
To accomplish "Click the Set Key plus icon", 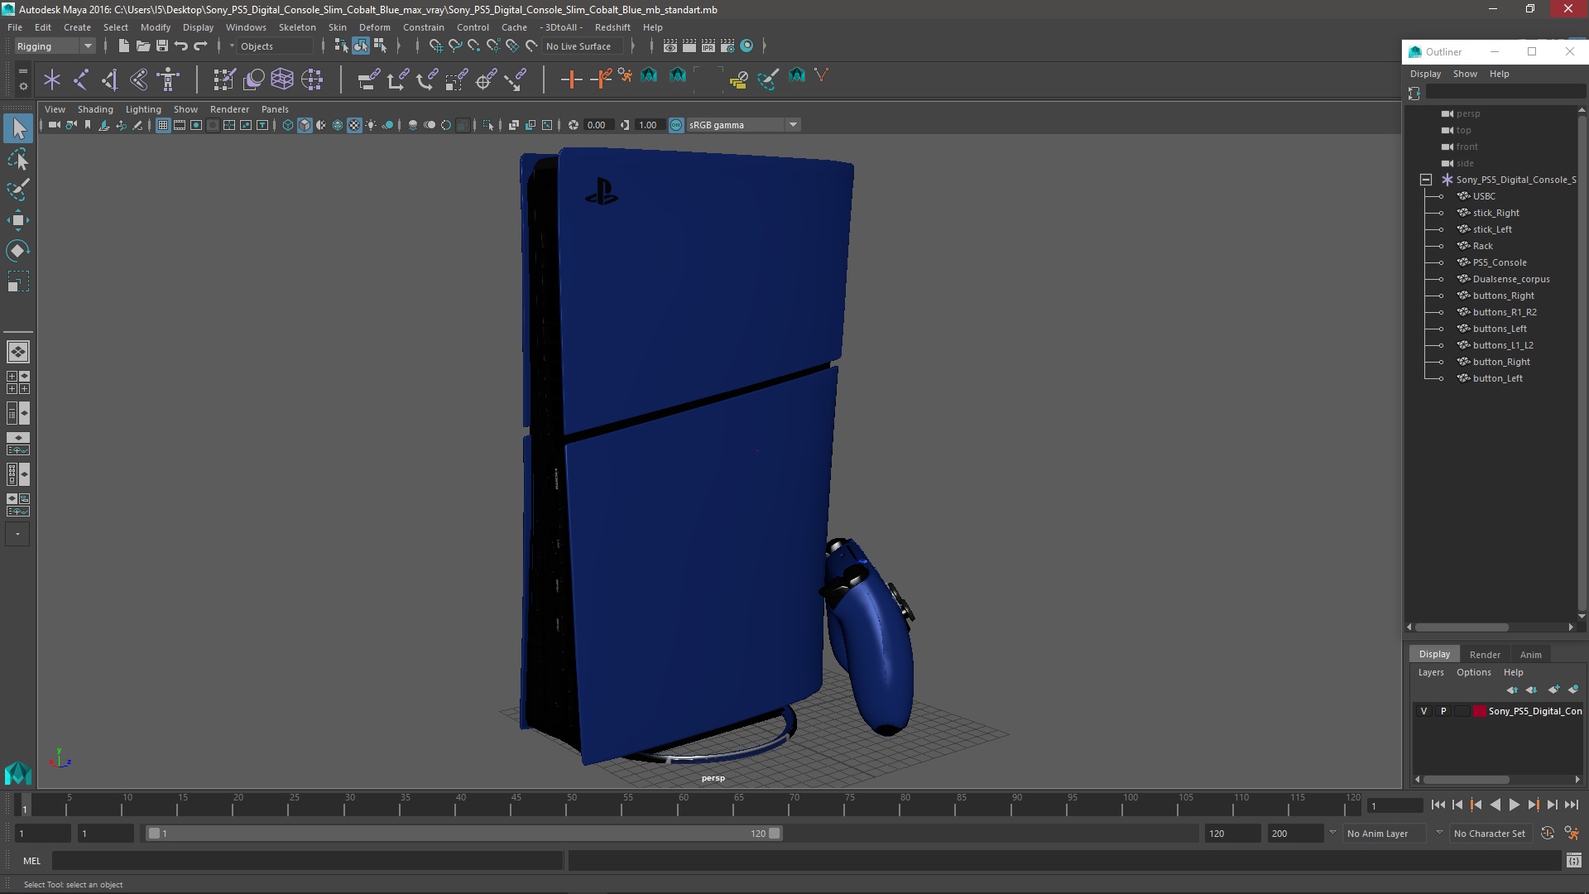I will [x=571, y=79].
